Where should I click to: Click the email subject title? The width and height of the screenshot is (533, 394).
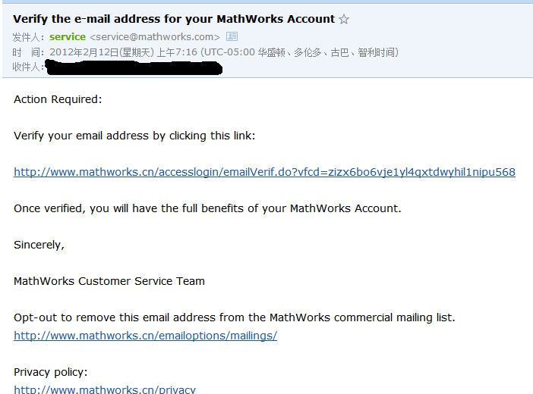point(174,19)
